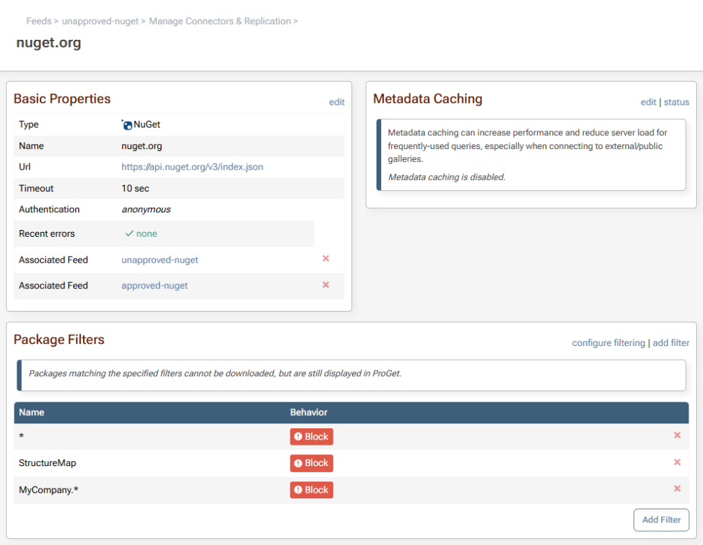Delete the StructureMap package filter

(677, 463)
